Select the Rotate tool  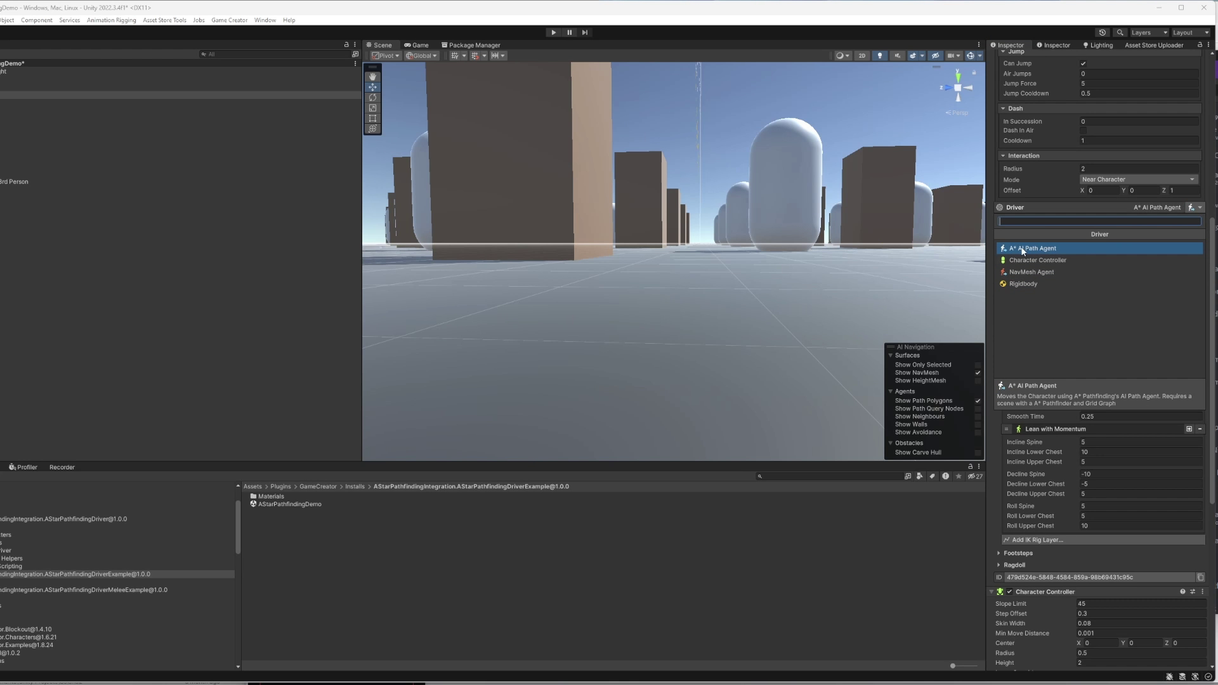tap(372, 98)
